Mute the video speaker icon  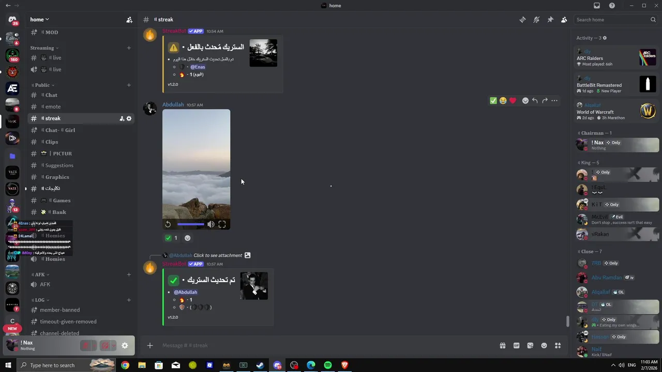(211, 224)
